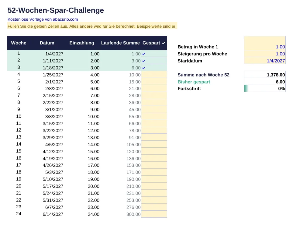
Task: Select the Woche column header
Action: [x=19, y=43]
